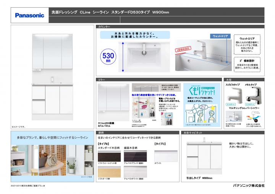This screenshot has height=194, width=275.
Task: Click the ソフトウォールナット柄 swatch
Action: point(109,156)
